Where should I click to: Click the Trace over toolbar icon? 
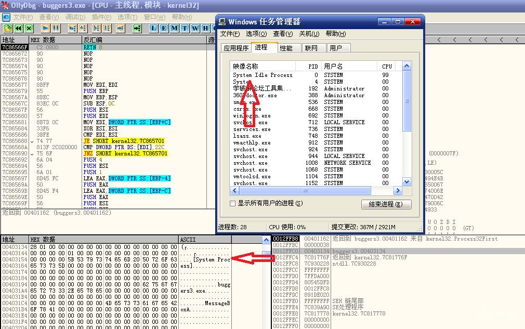(x=107, y=29)
